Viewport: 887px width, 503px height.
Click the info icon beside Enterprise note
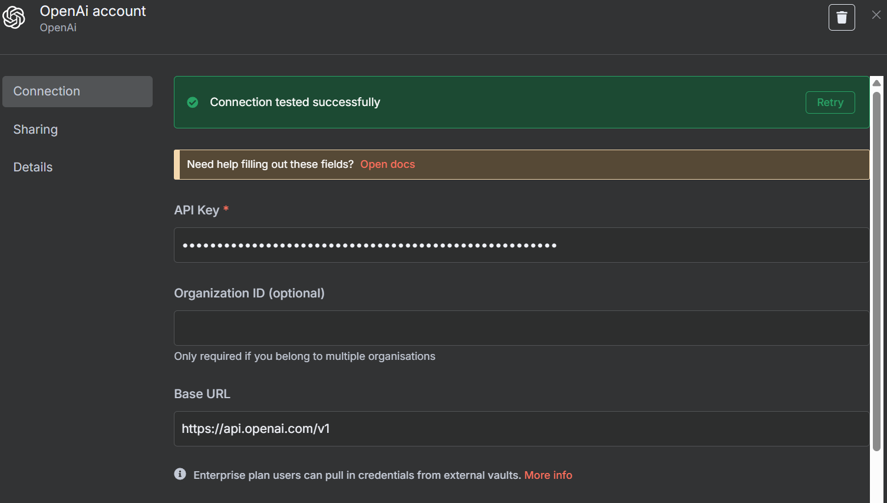pos(180,474)
